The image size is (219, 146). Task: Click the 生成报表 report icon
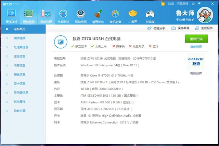click(197, 28)
